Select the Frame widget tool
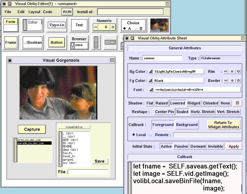Viewport: 247px width, 194px height. point(11,42)
